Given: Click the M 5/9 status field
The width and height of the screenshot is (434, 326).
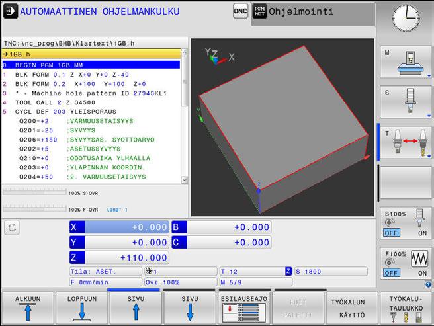Looking at the screenshot, I should [256, 282].
